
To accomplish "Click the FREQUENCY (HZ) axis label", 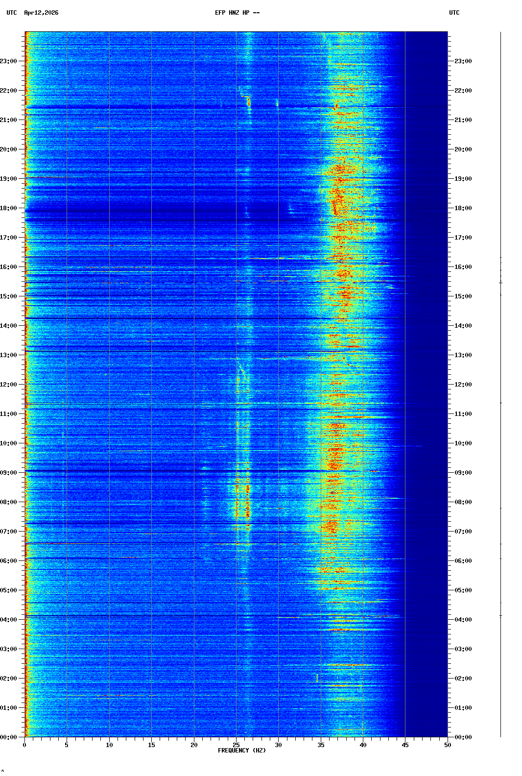I will click(x=241, y=751).
